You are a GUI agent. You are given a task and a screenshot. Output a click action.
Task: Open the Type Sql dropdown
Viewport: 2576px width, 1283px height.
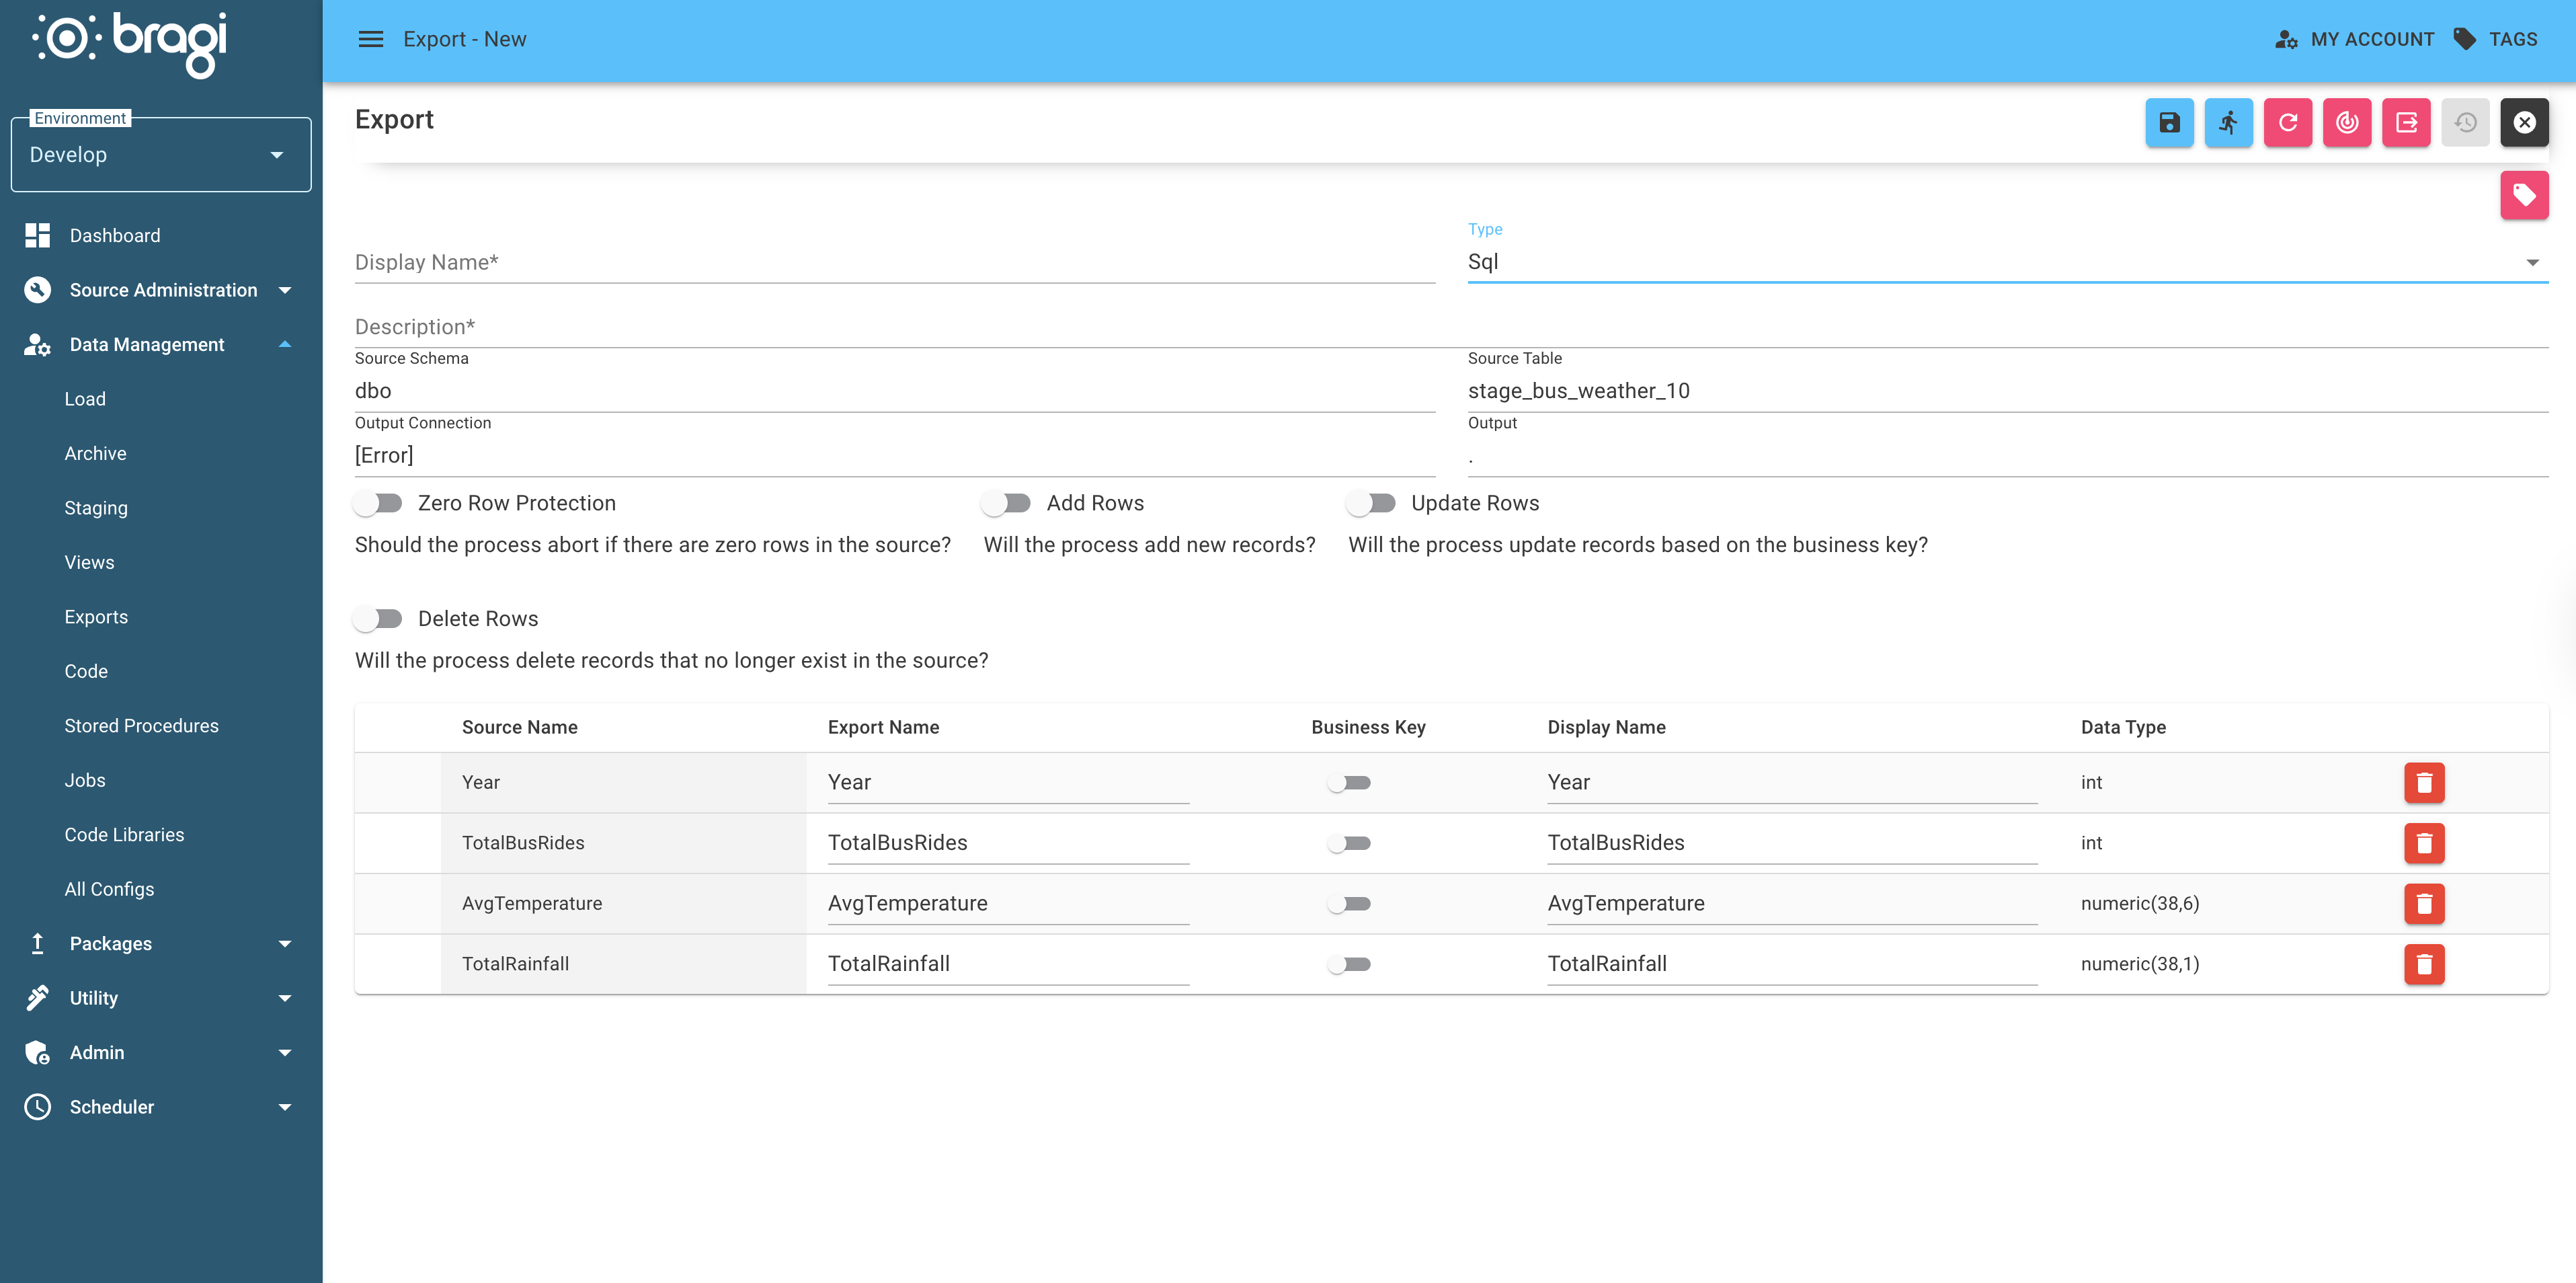[x=2007, y=262]
